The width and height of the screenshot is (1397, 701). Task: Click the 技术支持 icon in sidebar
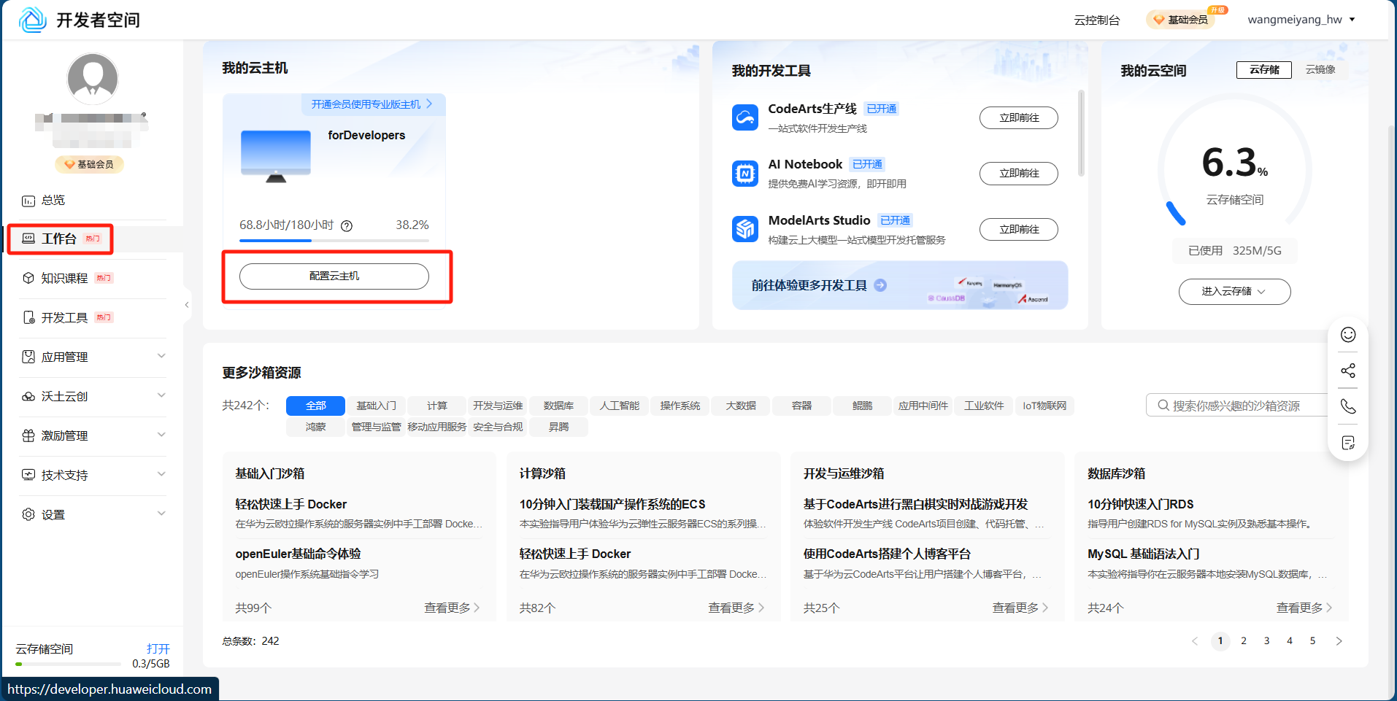[x=28, y=475]
